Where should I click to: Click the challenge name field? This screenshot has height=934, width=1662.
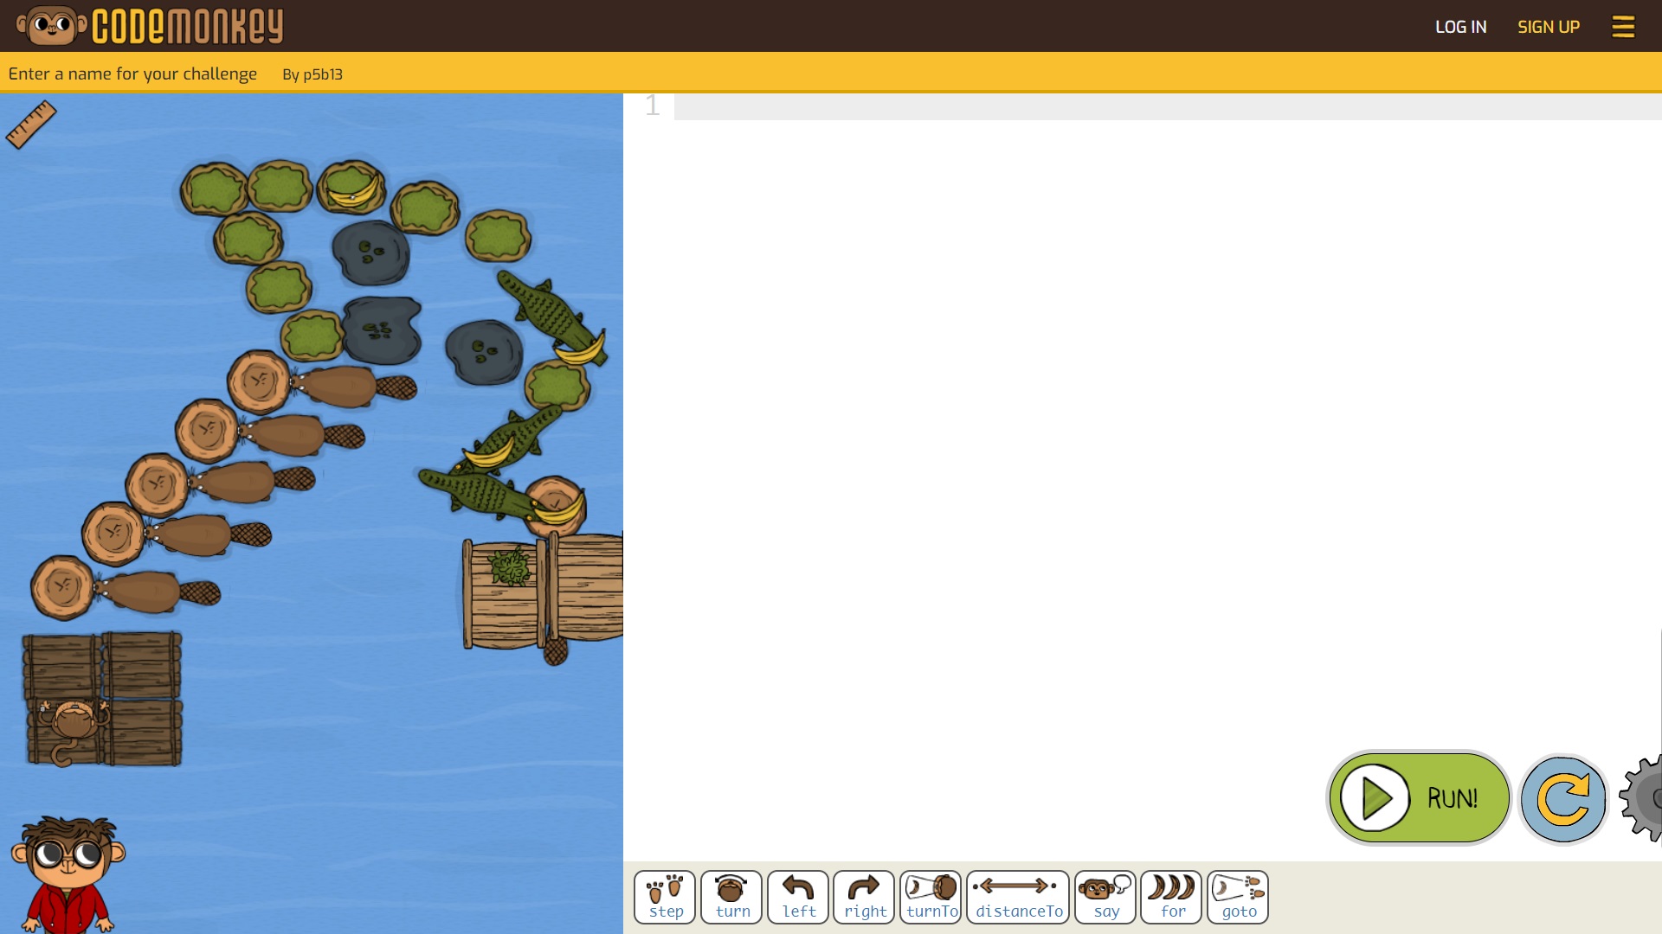[132, 74]
